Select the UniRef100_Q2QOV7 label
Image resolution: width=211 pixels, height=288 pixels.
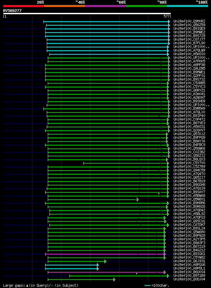(x=189, y=130)
